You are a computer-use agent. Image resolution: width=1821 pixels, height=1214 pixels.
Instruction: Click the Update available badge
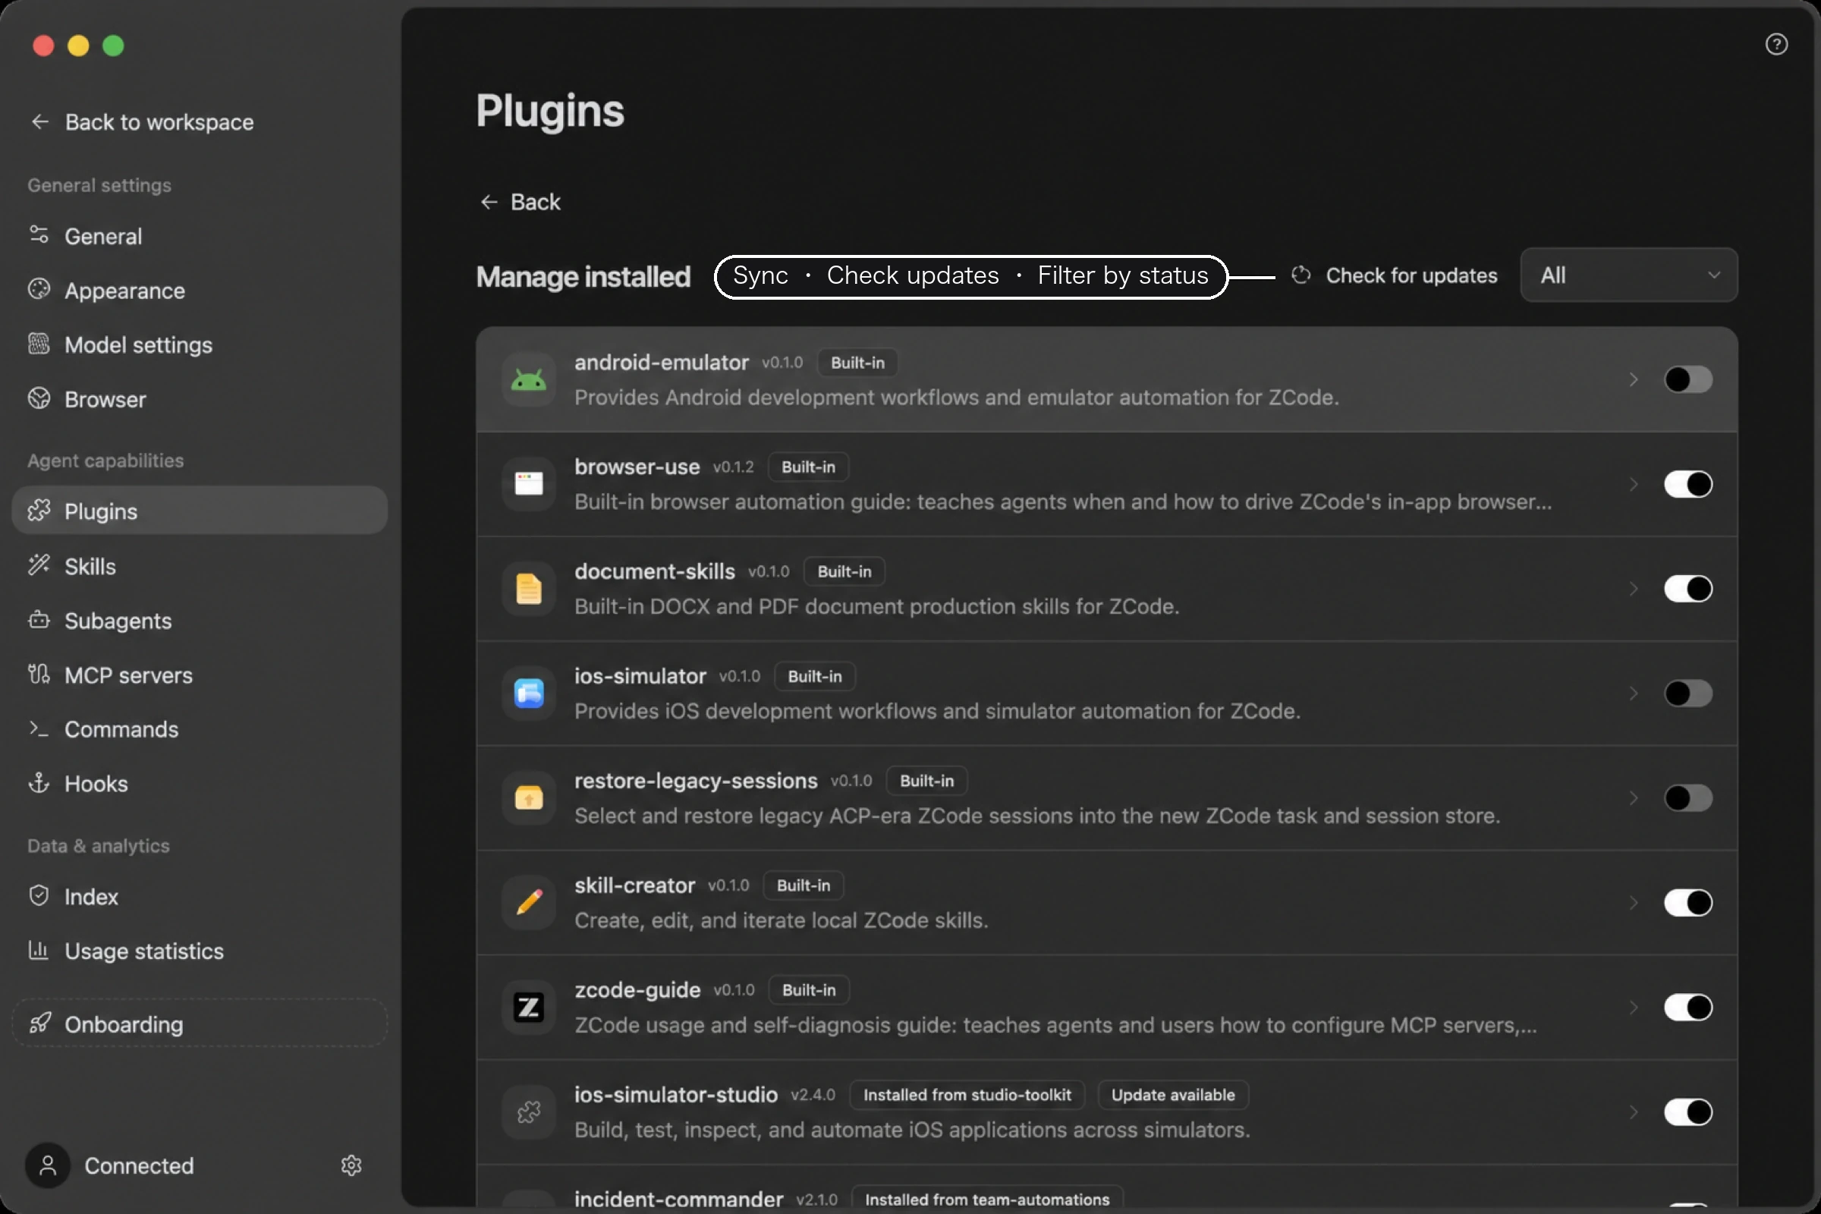click(x=1173, y=1094)
